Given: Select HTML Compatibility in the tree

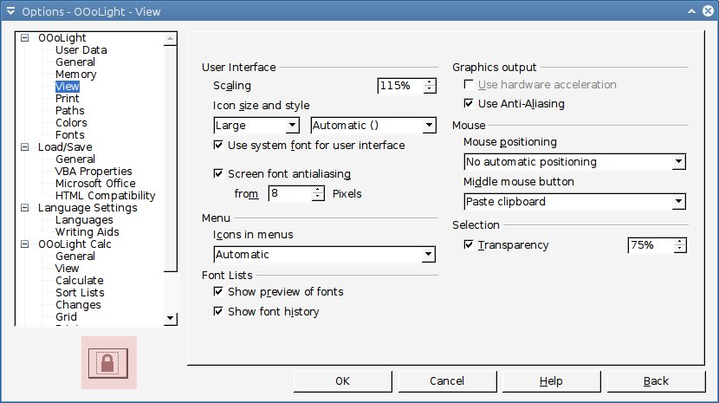Looking at the screenshot, I should pyautogui.click(x=105, y=196).
